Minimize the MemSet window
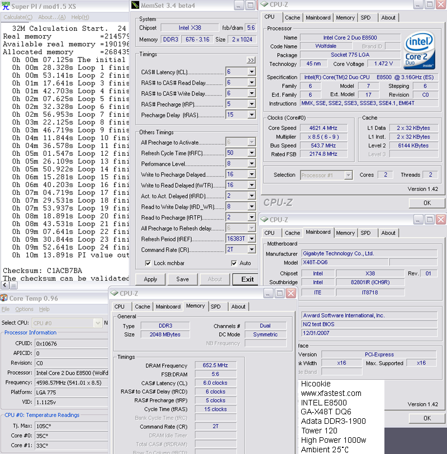 [x=239, y=5]
